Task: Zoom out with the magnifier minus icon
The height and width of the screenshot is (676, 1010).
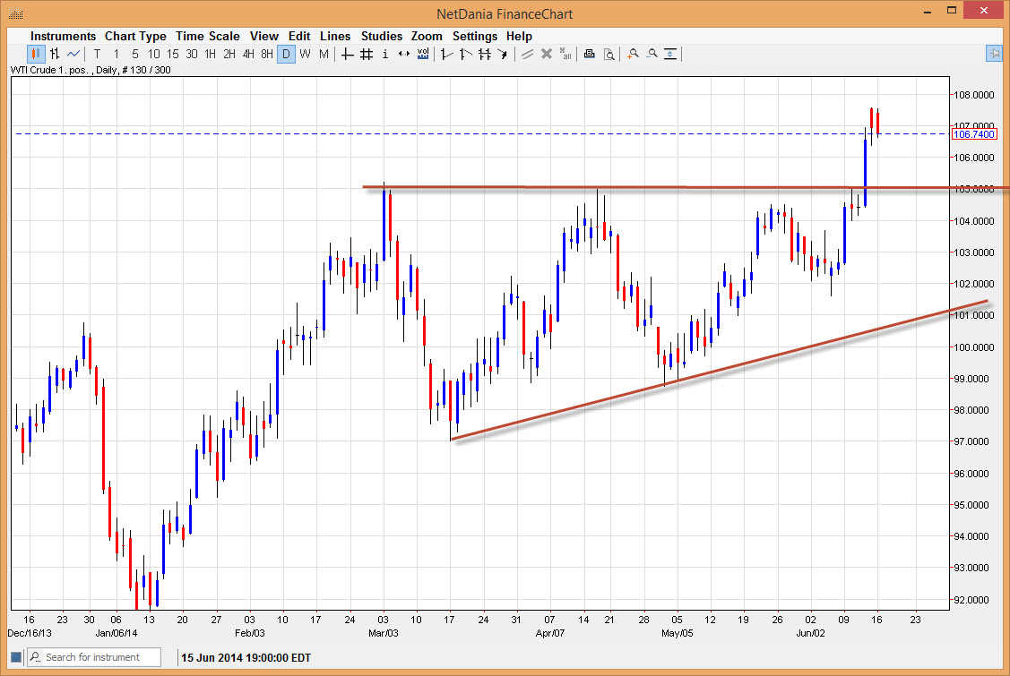Action: tap(652, 54)
